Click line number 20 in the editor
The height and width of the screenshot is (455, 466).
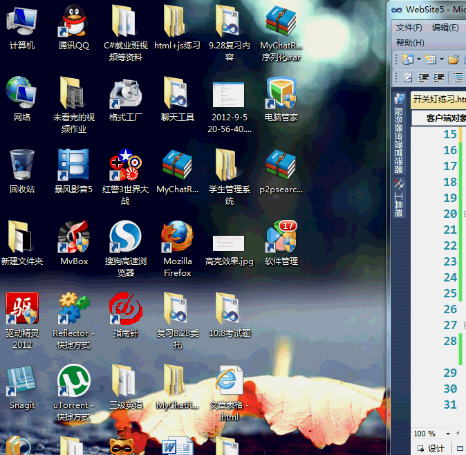click(450, 214)
